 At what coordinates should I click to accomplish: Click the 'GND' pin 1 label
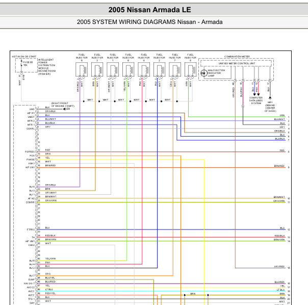[32, 109]
